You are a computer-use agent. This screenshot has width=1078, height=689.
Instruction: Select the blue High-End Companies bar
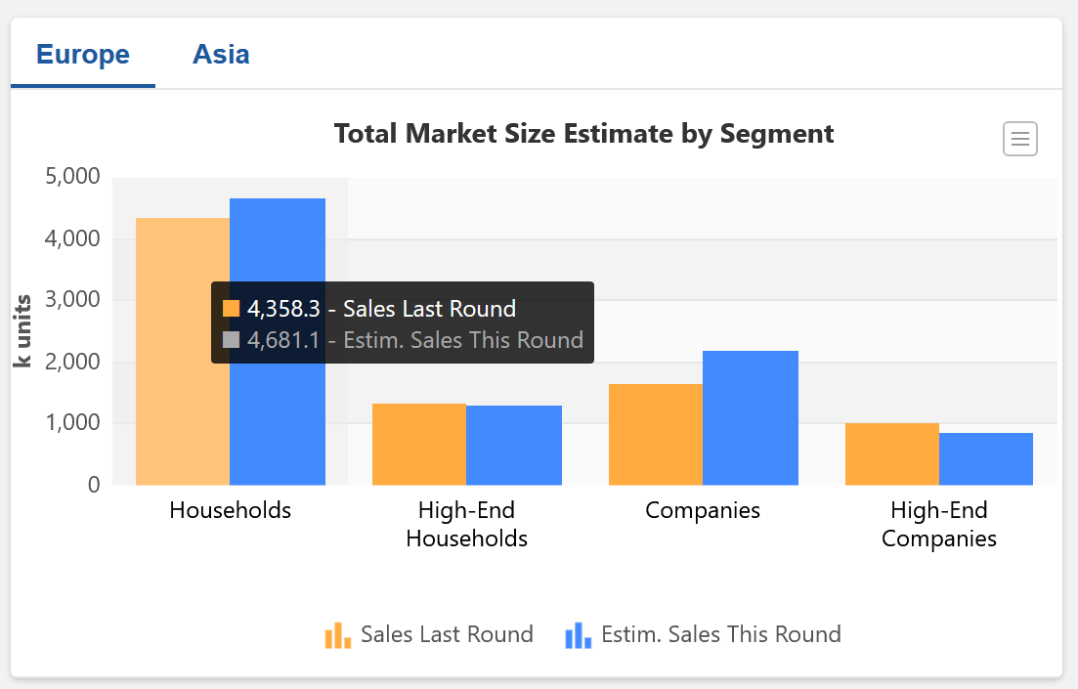point(986,459)
